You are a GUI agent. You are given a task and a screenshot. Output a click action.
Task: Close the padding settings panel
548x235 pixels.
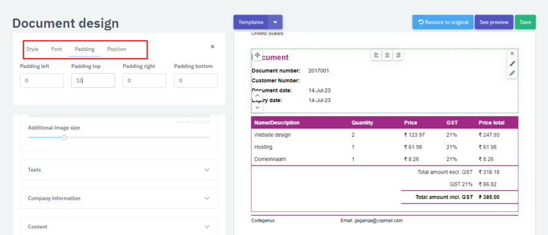point(213,46)
